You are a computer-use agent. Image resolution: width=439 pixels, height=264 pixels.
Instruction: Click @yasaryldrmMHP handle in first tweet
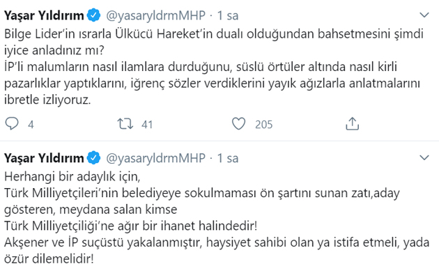click(155, 16)
